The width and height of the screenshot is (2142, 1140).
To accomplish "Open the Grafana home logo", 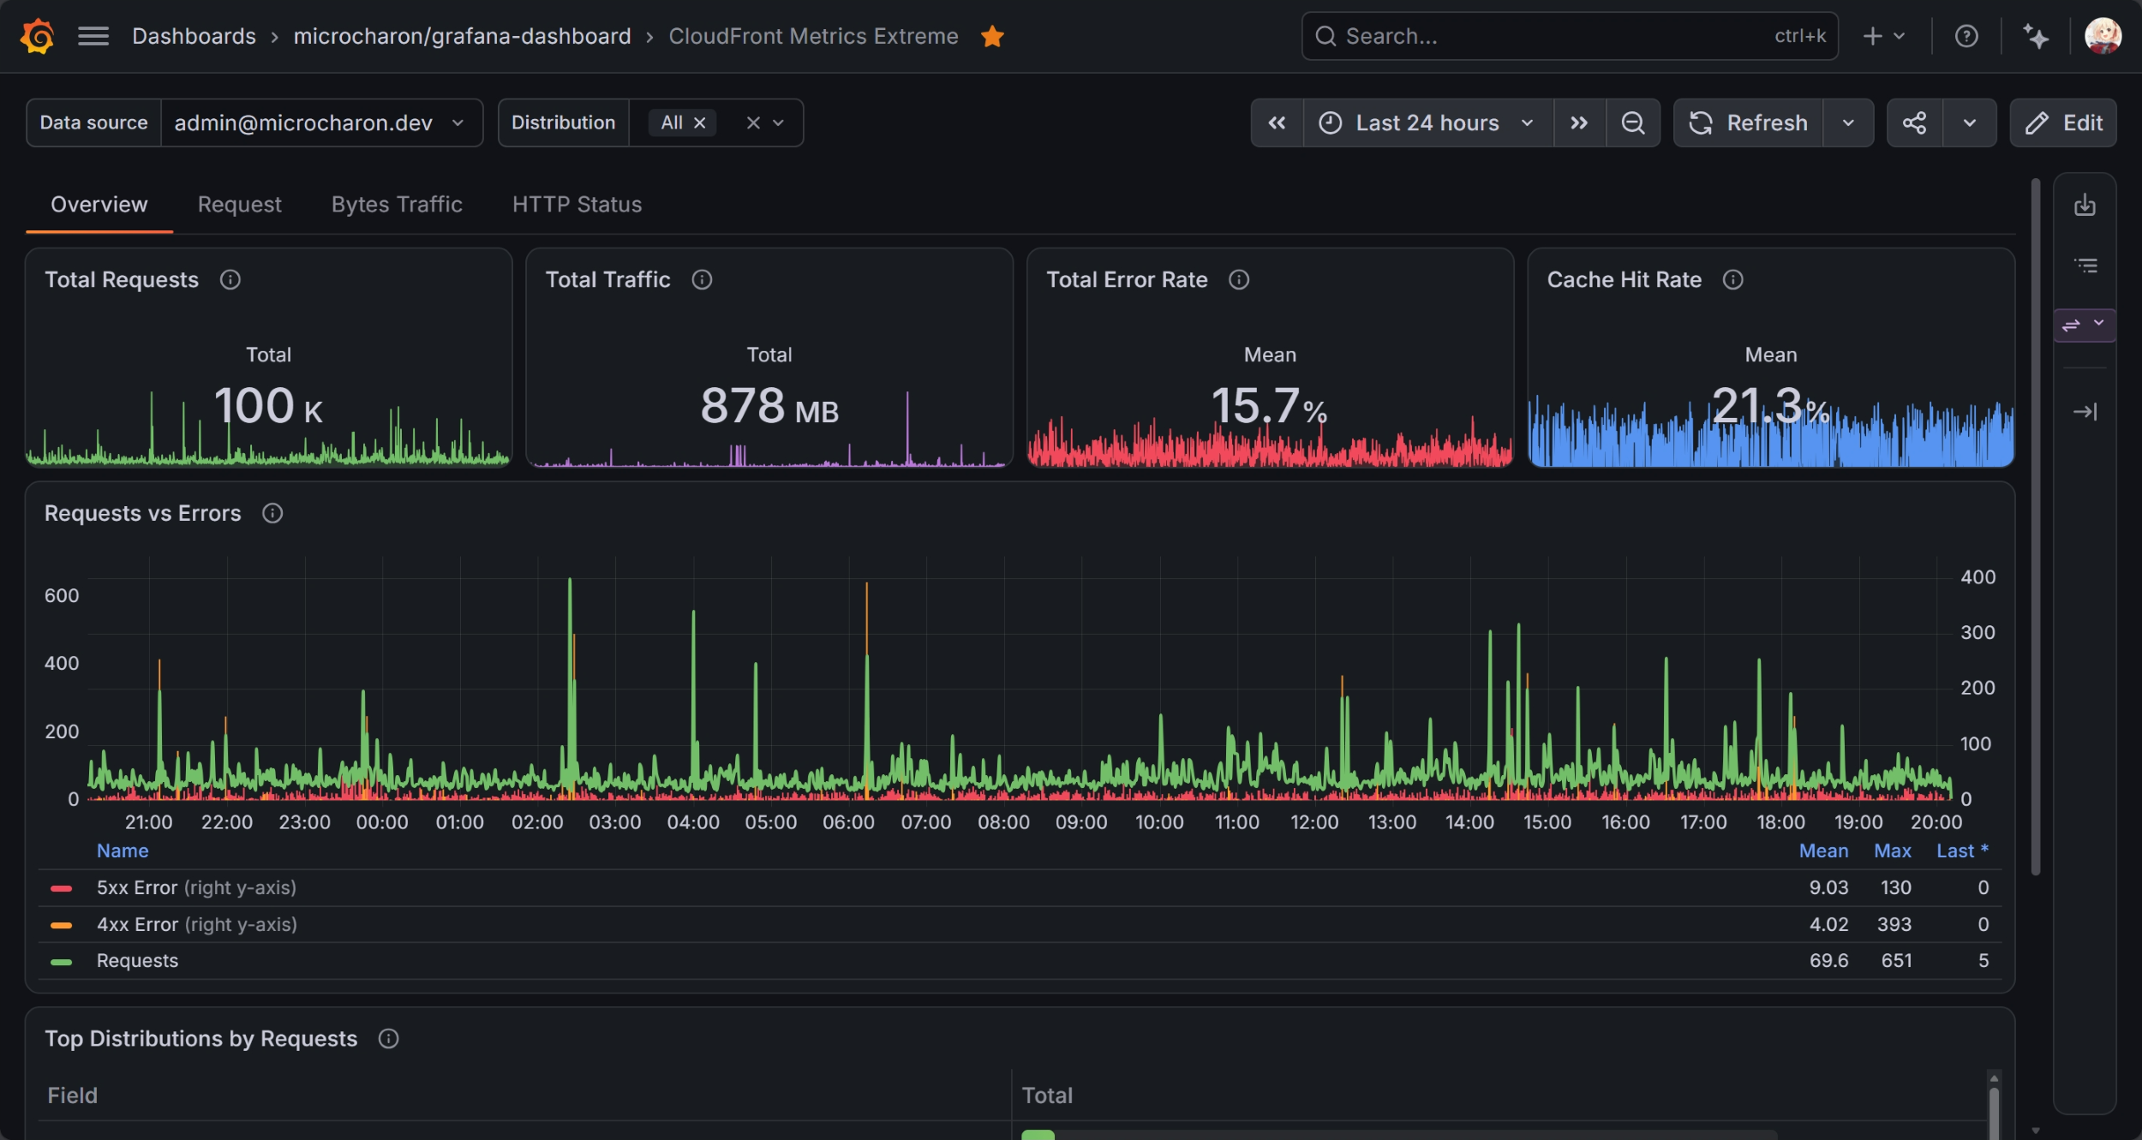I will (37, 36).
